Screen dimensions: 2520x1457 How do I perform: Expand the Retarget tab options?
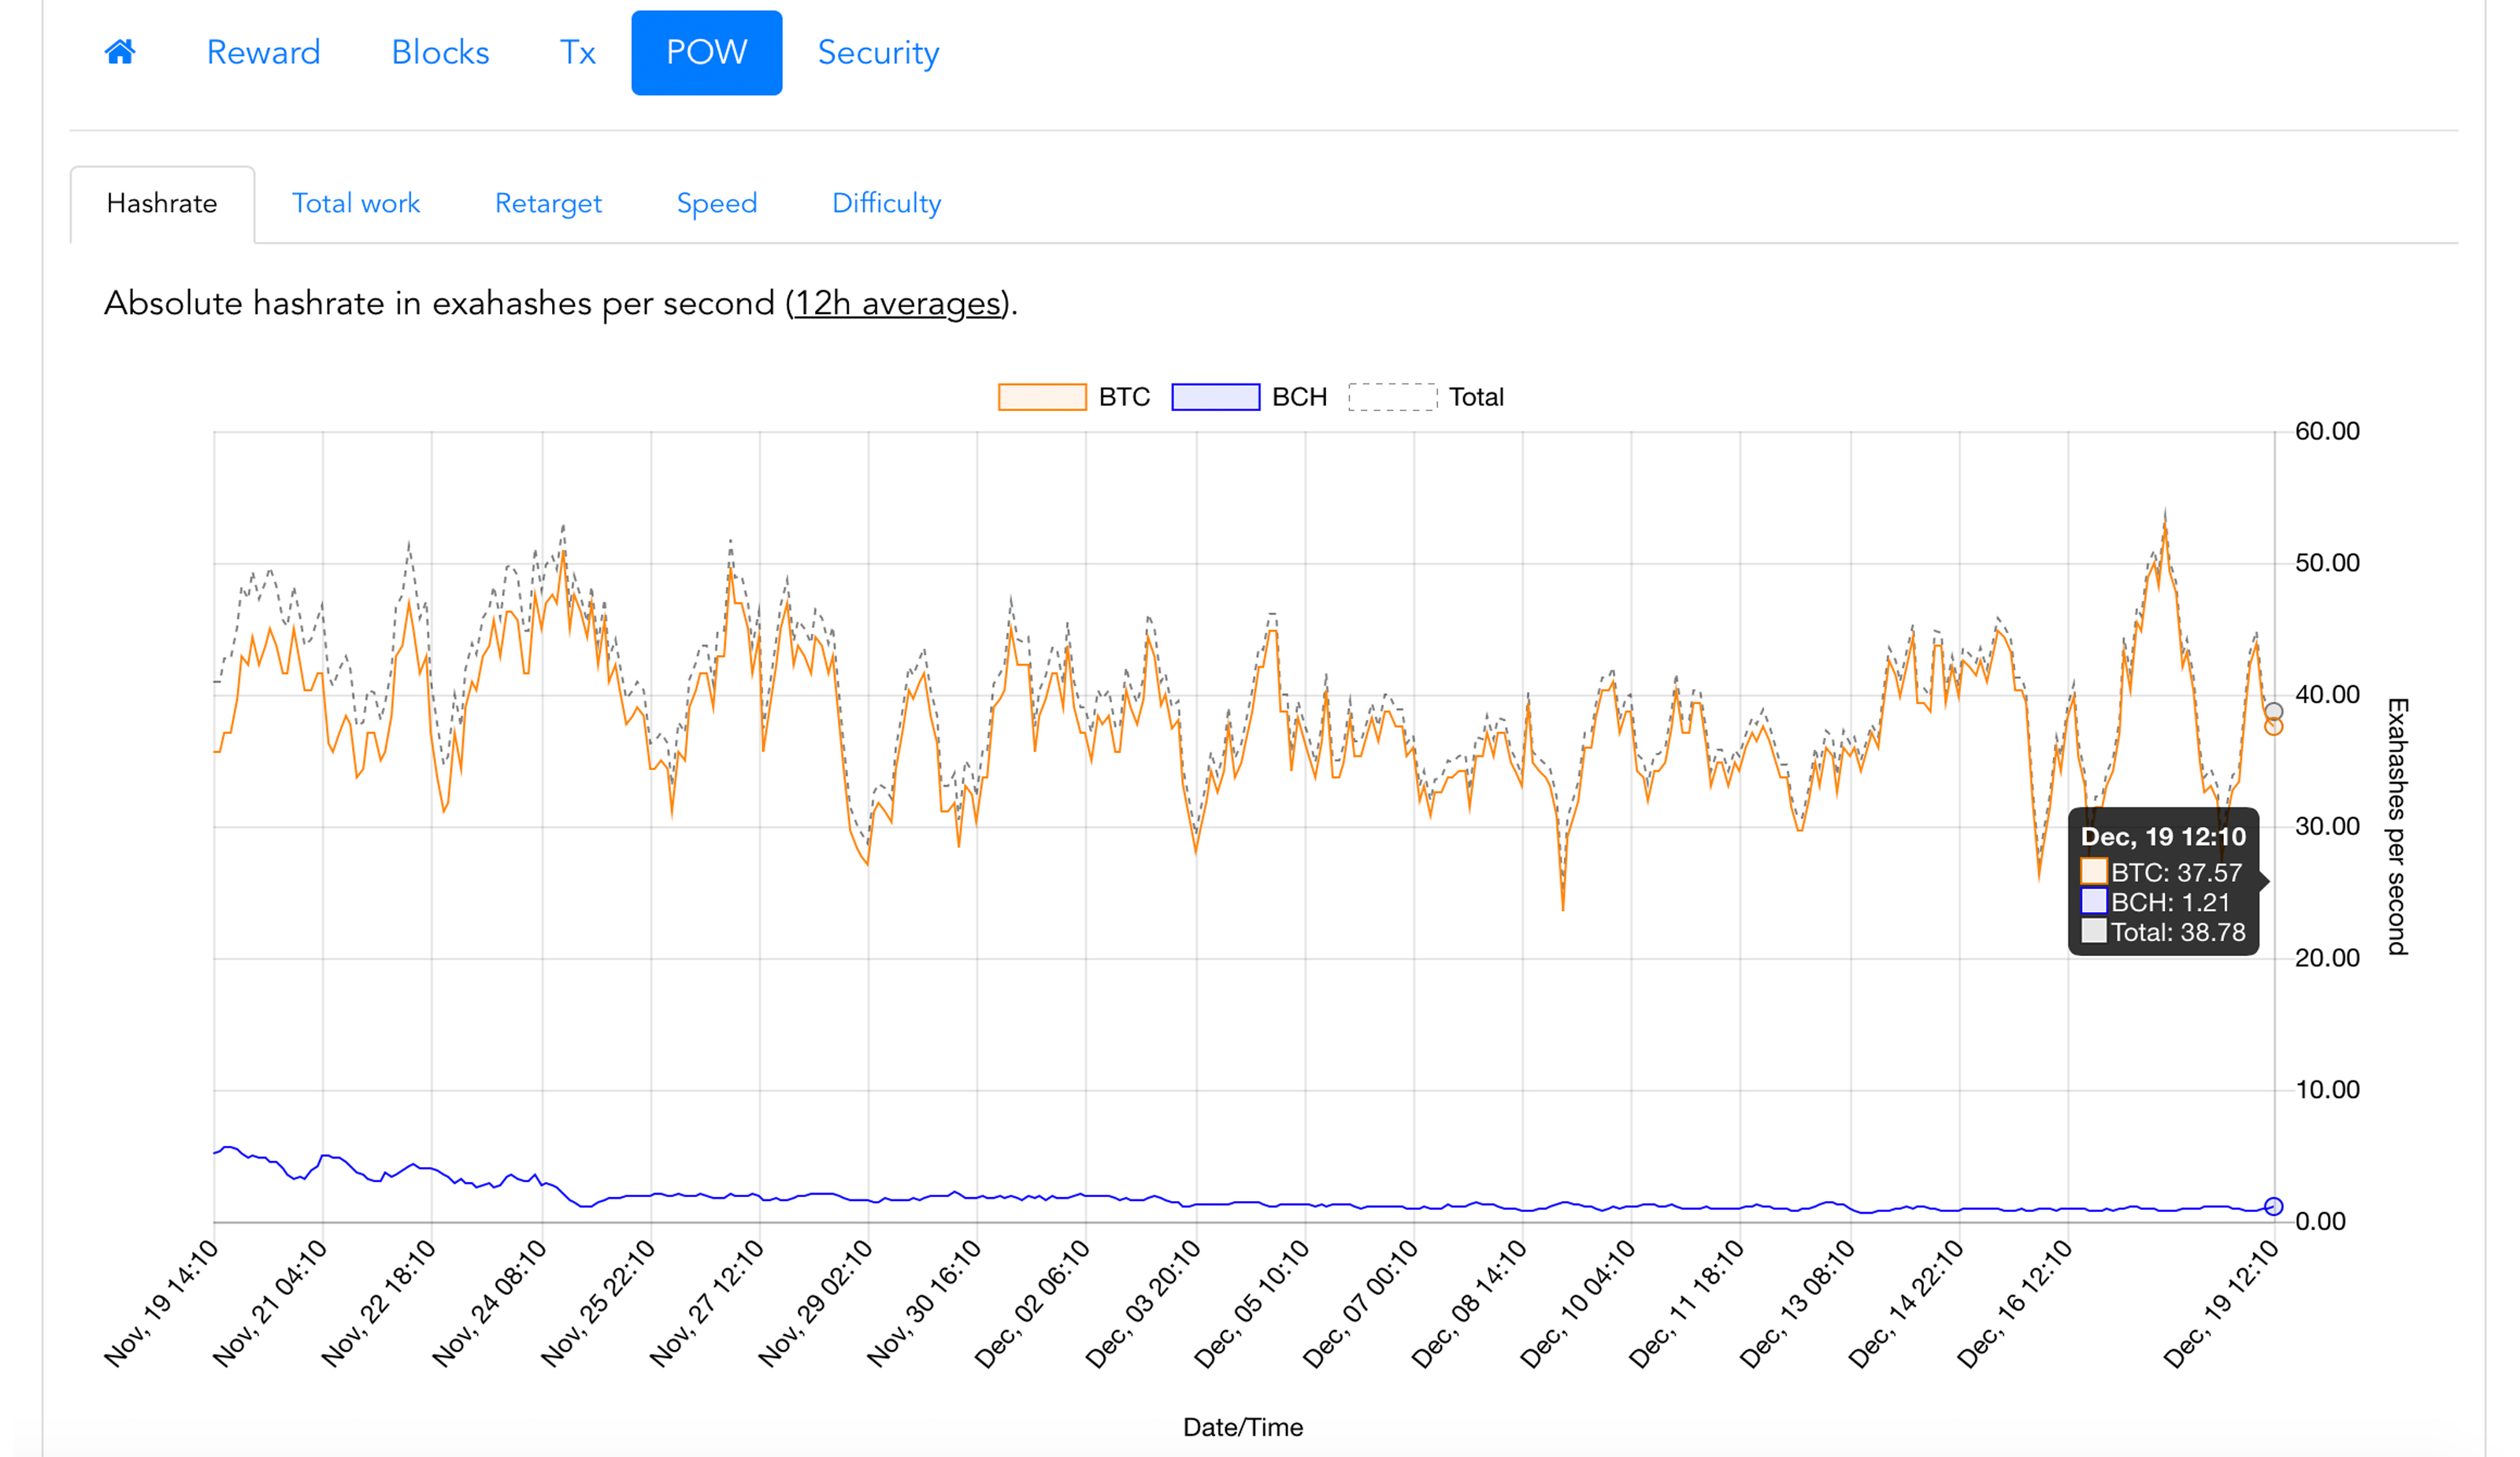(547, 203)
